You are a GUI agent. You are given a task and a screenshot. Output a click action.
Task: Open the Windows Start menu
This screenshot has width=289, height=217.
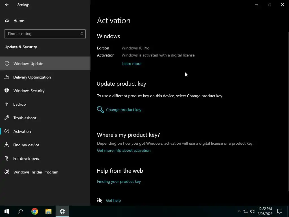pos(7,211)
